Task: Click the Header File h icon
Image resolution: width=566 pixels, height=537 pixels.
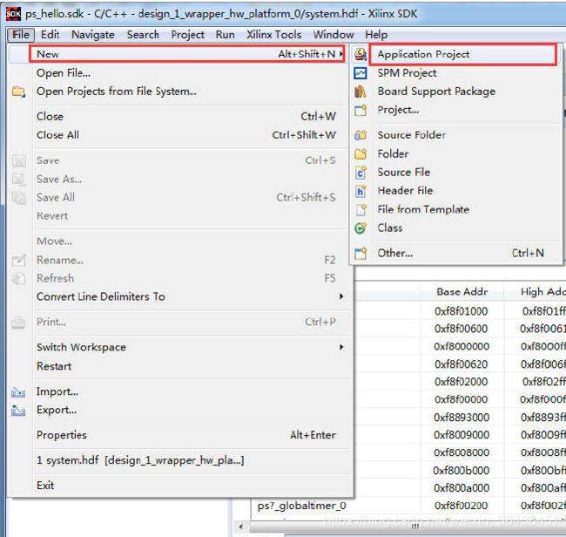Action: point(360,191)
